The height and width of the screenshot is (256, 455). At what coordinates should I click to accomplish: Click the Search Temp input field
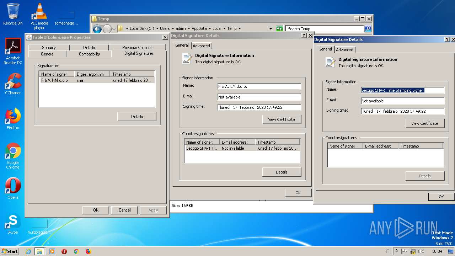click(325, 29)
